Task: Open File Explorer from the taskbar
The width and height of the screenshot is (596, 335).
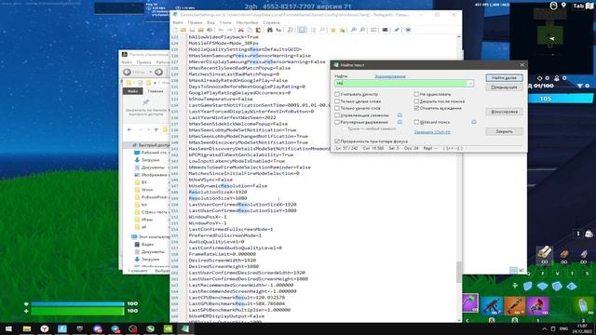Action: tap(27, 328)
